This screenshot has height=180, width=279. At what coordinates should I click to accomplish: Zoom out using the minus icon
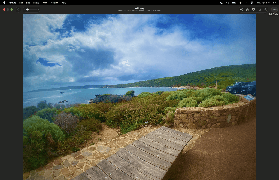(25, 10)
